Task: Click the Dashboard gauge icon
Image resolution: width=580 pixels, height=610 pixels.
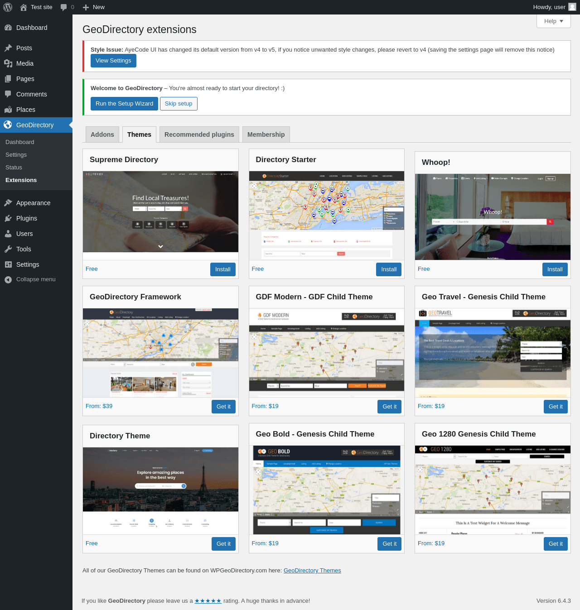Action: point(8,28)
